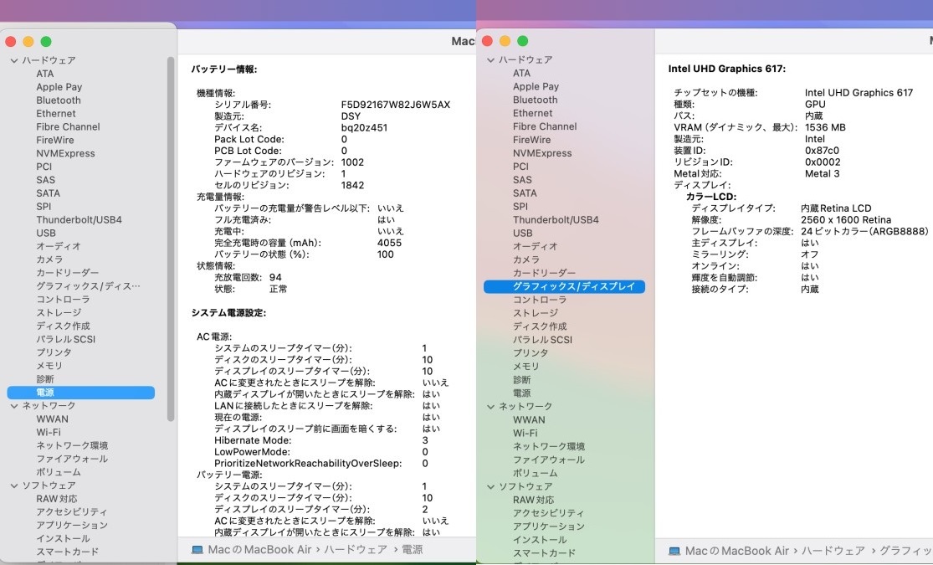Click MacBook Air icon in right path bar
This screenshot has height=565, width=933.
click(x=674, y=552)
